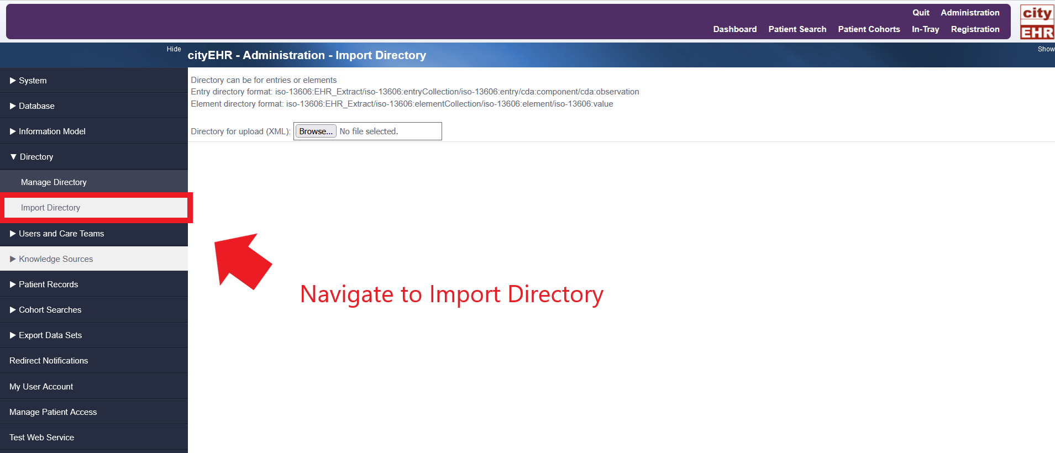Click the System menu label
This screenshot has width=1055, height=453.
(x=33, y=81)
